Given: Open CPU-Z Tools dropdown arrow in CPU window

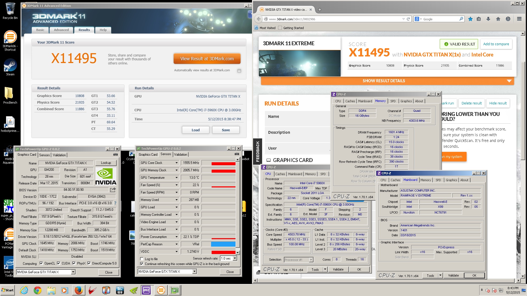Looking at the screenshot, I should 325,269.
